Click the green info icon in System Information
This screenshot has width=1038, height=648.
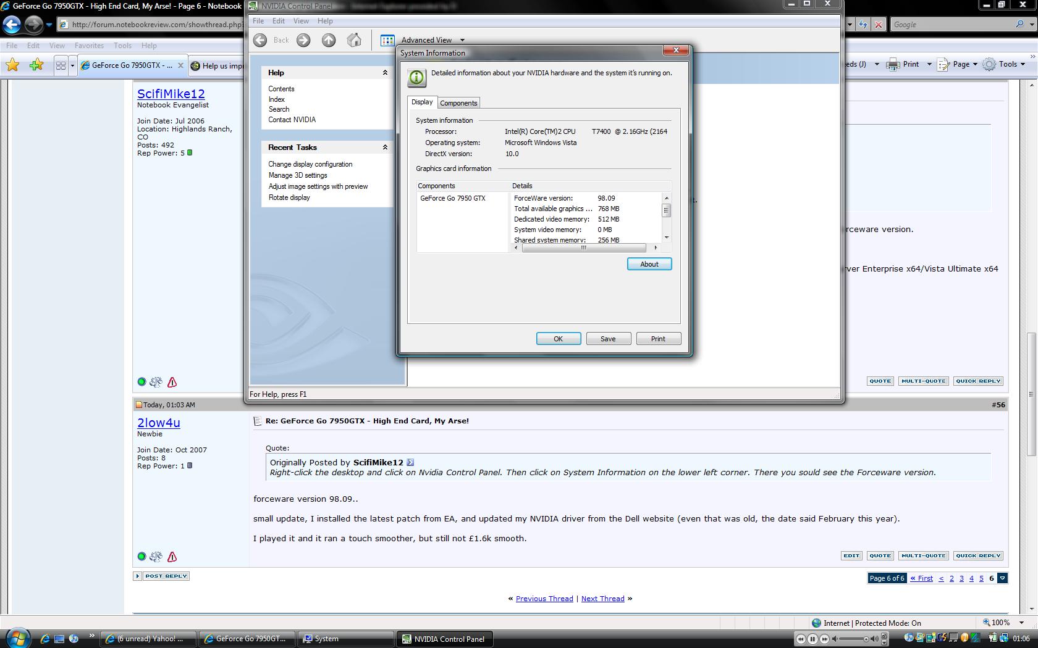pyautogui.click(x=417, y=77)
